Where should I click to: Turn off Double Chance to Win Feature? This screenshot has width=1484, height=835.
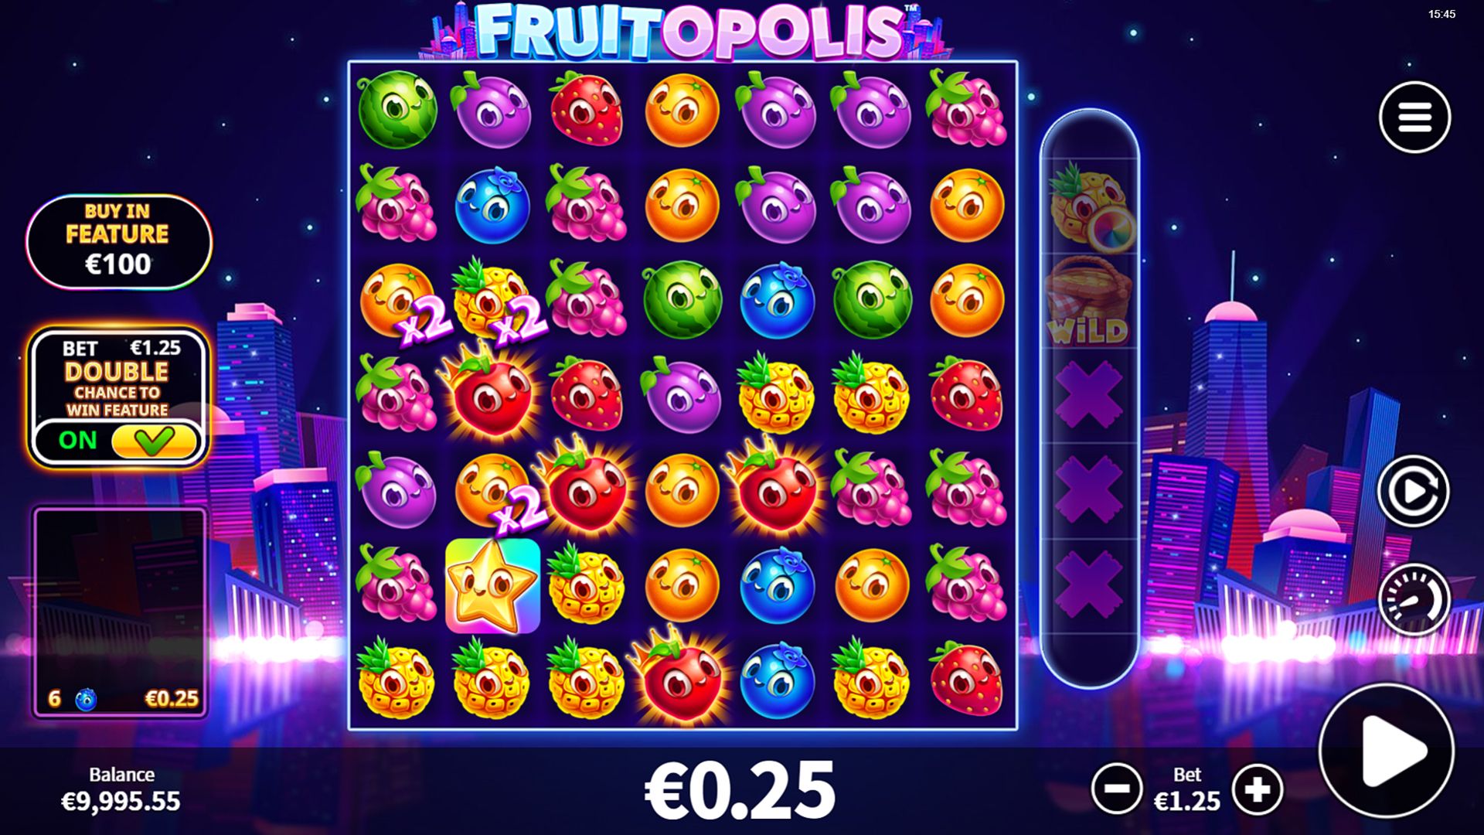pyautogui.click(x=154, y=441)
